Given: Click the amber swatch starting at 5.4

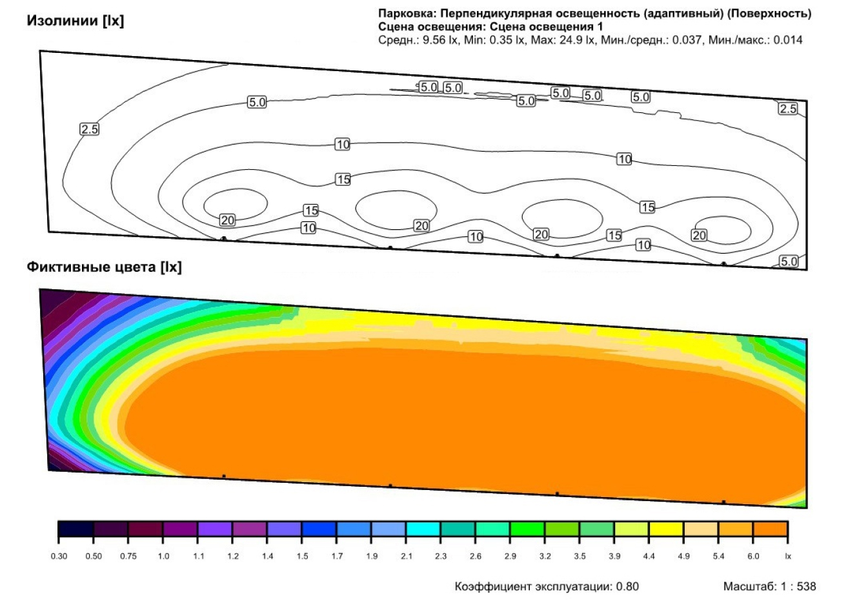Looking at the screenshot, I should [x=736, y=529].
